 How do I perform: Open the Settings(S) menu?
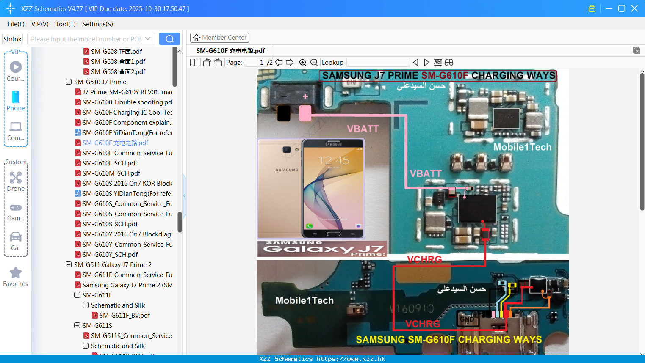97,24
